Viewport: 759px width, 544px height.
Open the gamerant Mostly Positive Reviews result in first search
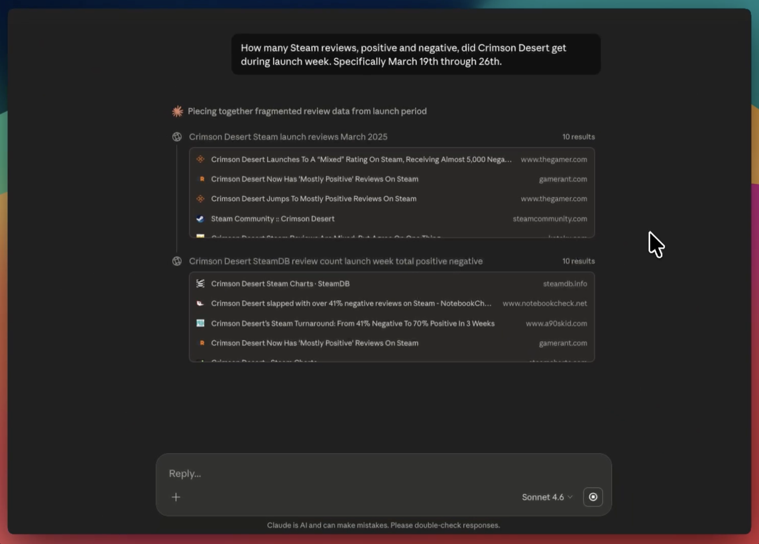pos(392,179)
